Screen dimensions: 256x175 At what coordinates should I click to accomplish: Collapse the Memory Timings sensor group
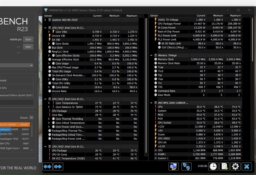[x=151, y=55]
